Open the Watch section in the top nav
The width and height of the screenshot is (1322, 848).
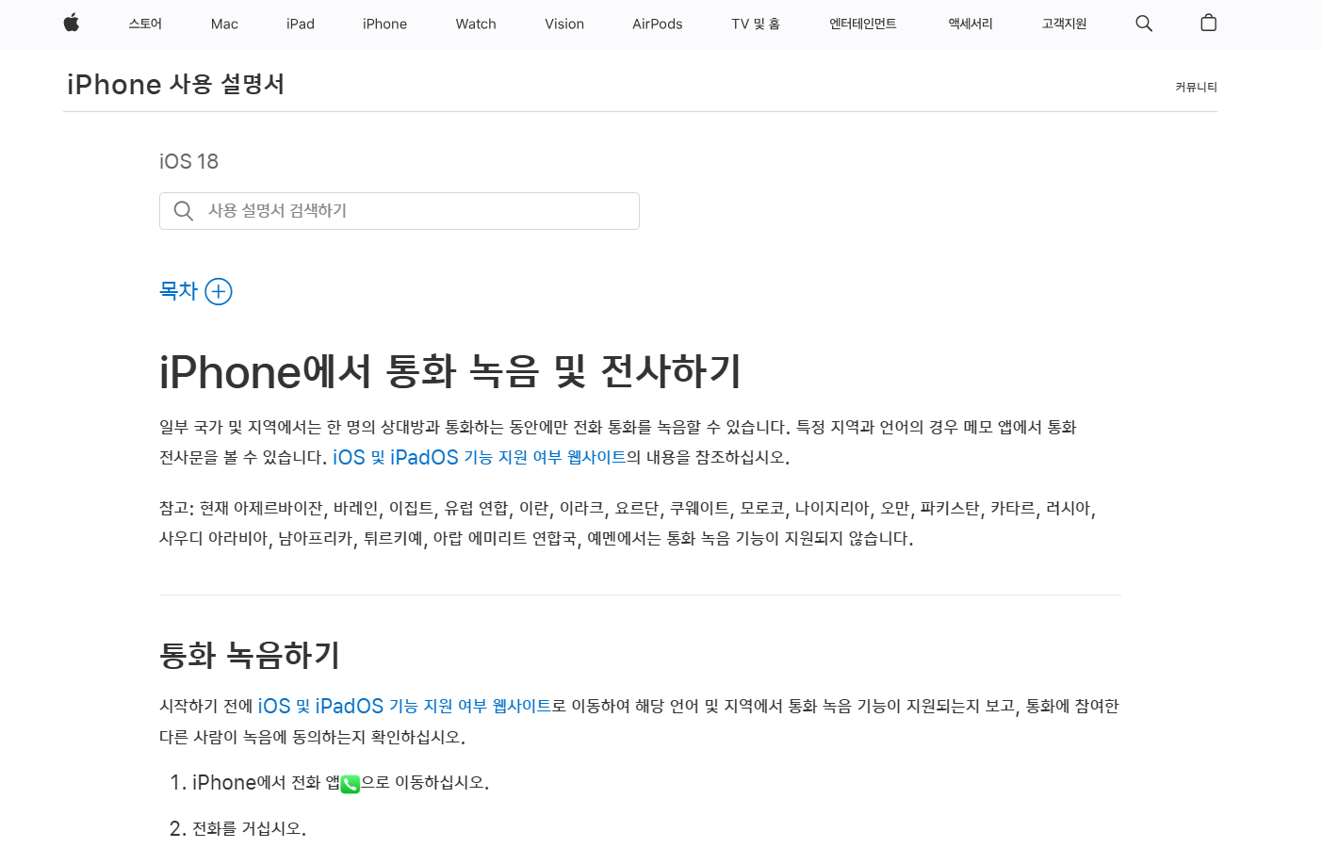[x=475, y=24]
